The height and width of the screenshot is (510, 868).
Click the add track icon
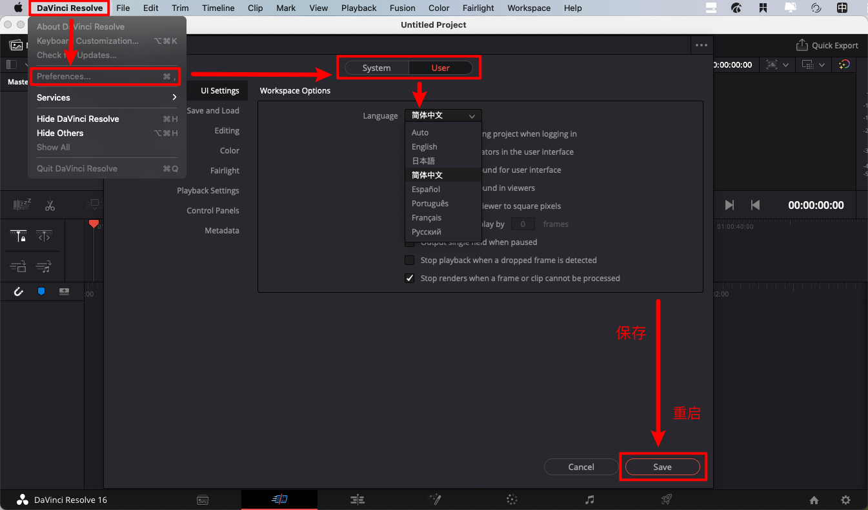[x=64, y=291]
